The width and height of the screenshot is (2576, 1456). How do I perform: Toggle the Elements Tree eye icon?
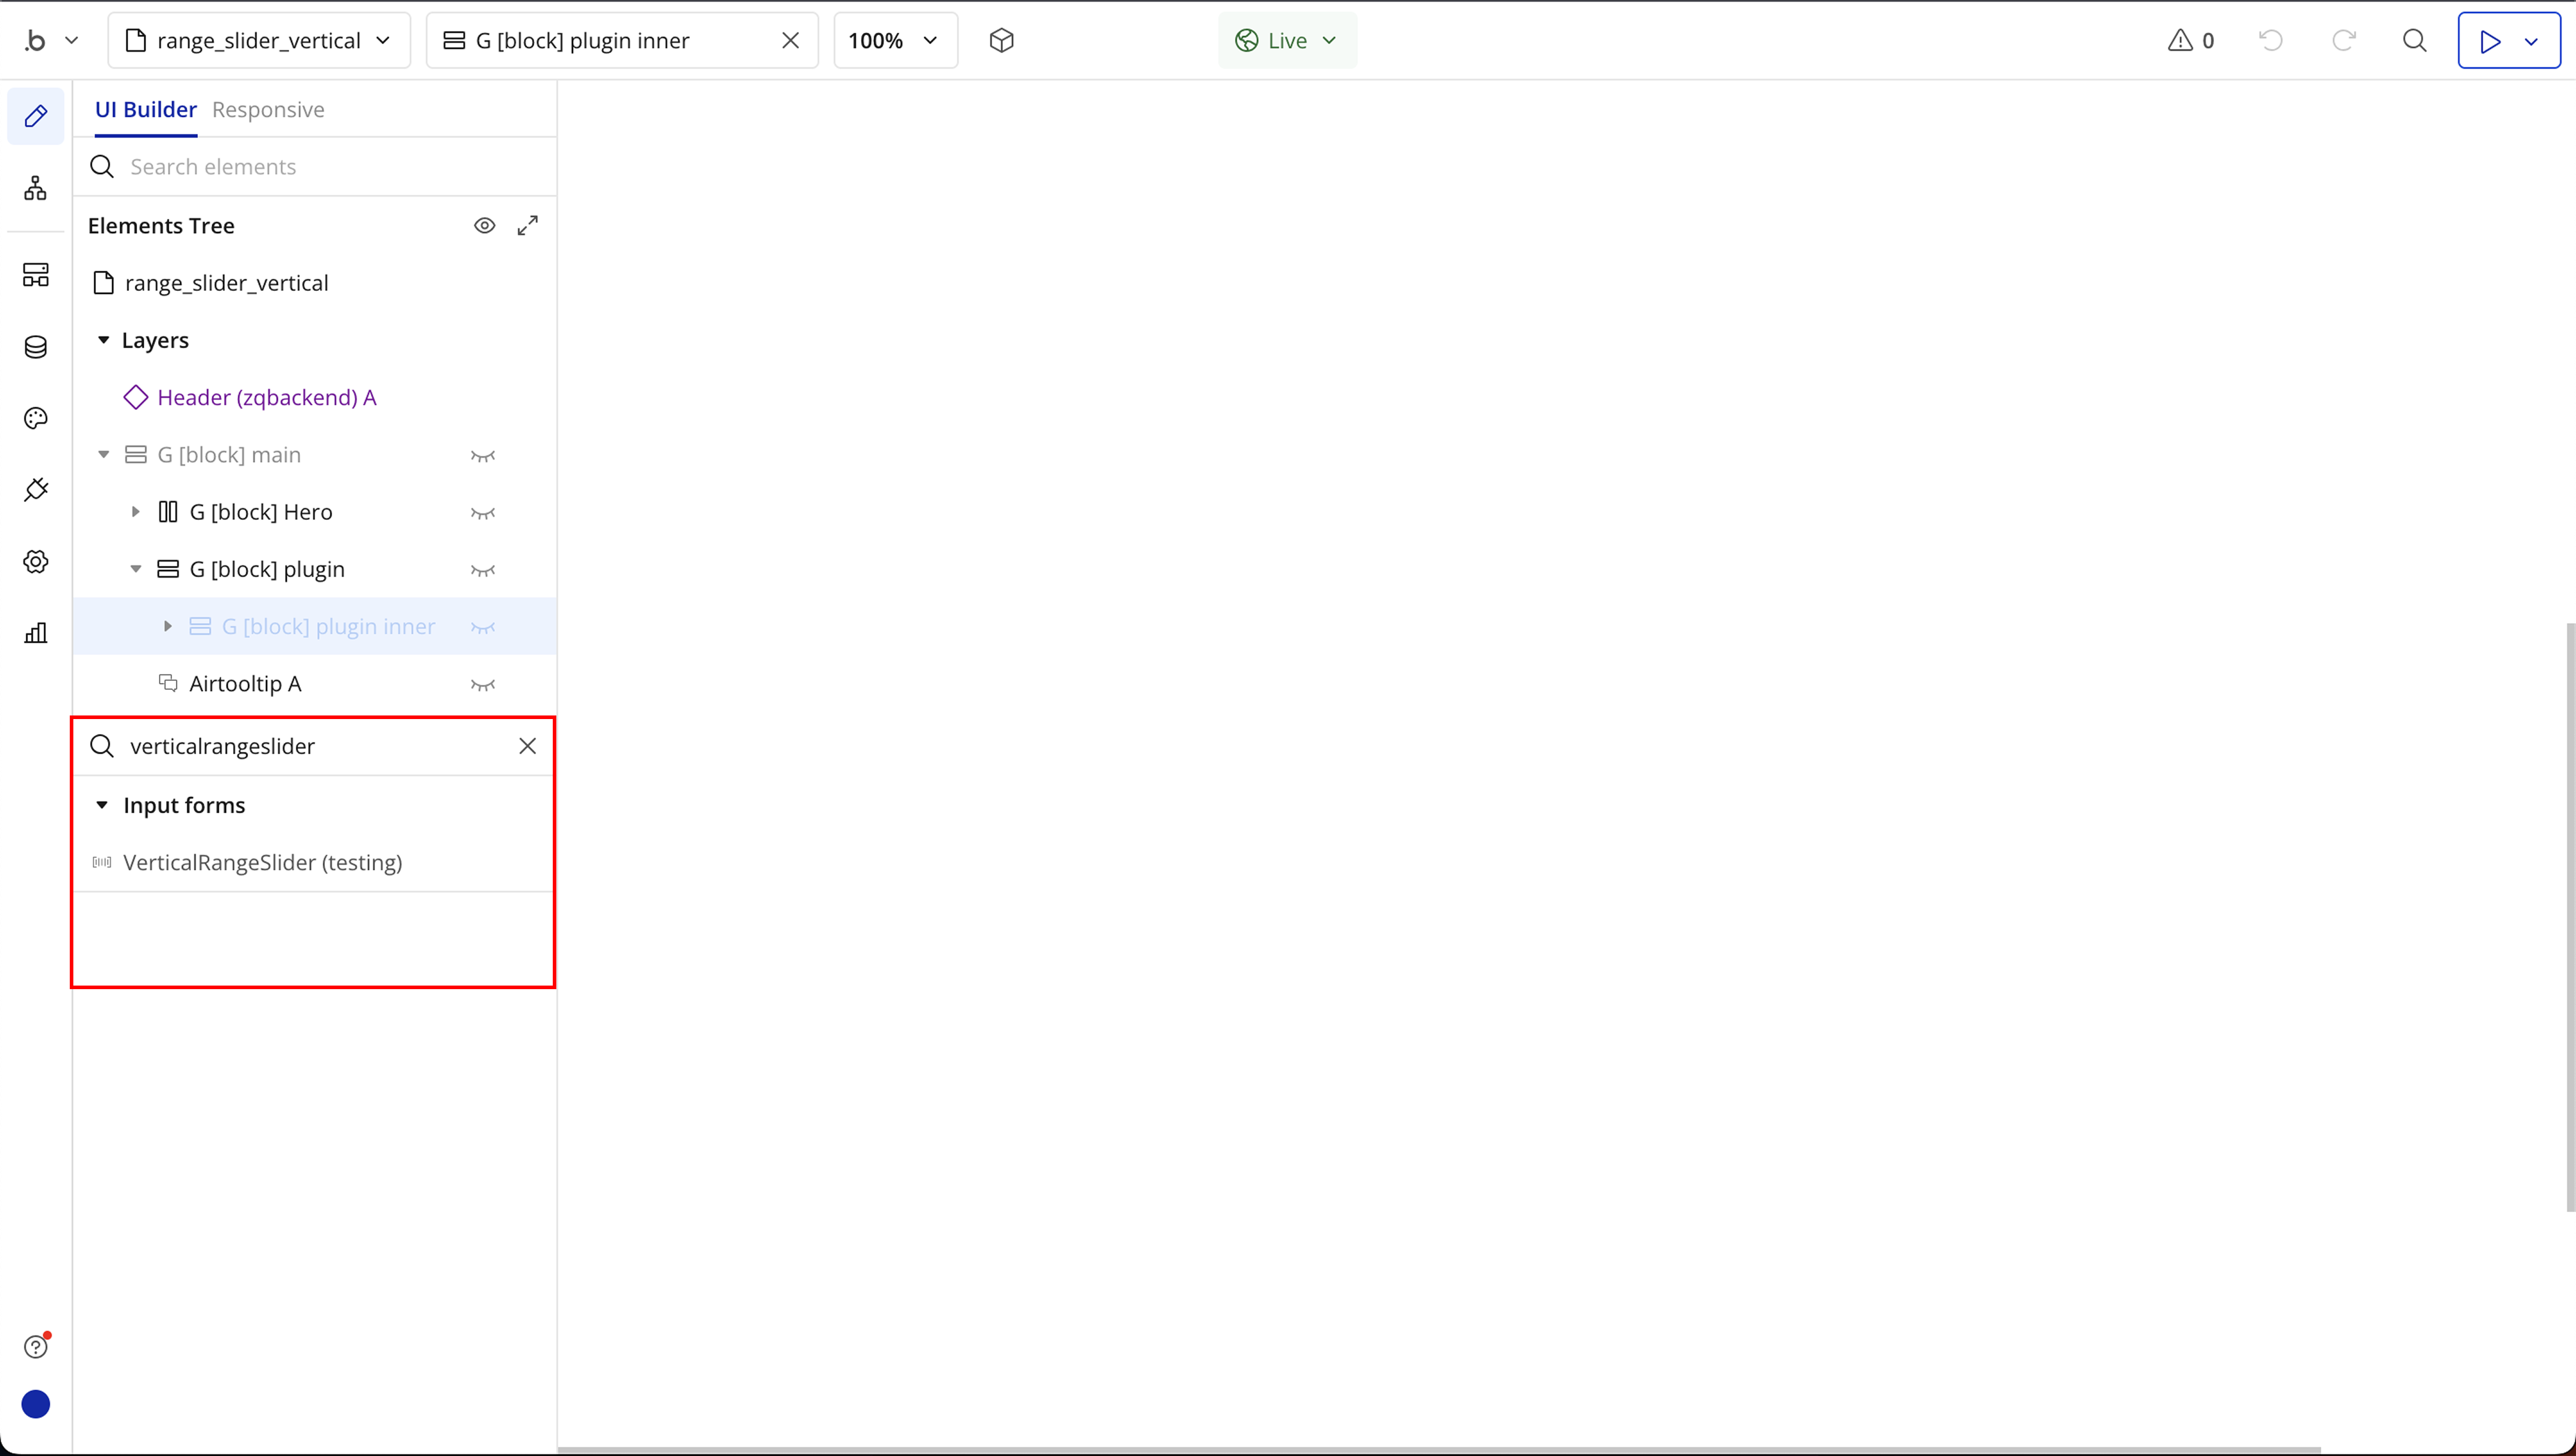click(484, 226)
